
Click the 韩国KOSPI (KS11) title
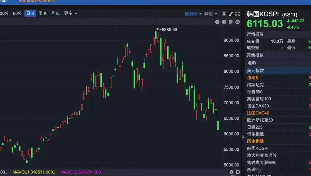coord(272,14)
